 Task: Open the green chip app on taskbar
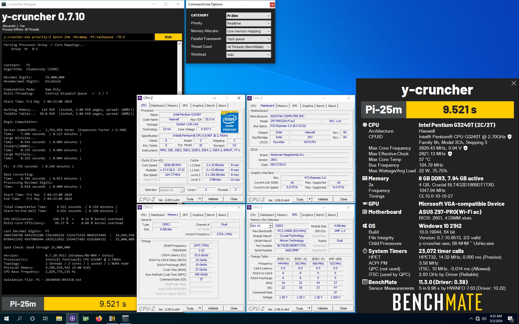point(85,319)
